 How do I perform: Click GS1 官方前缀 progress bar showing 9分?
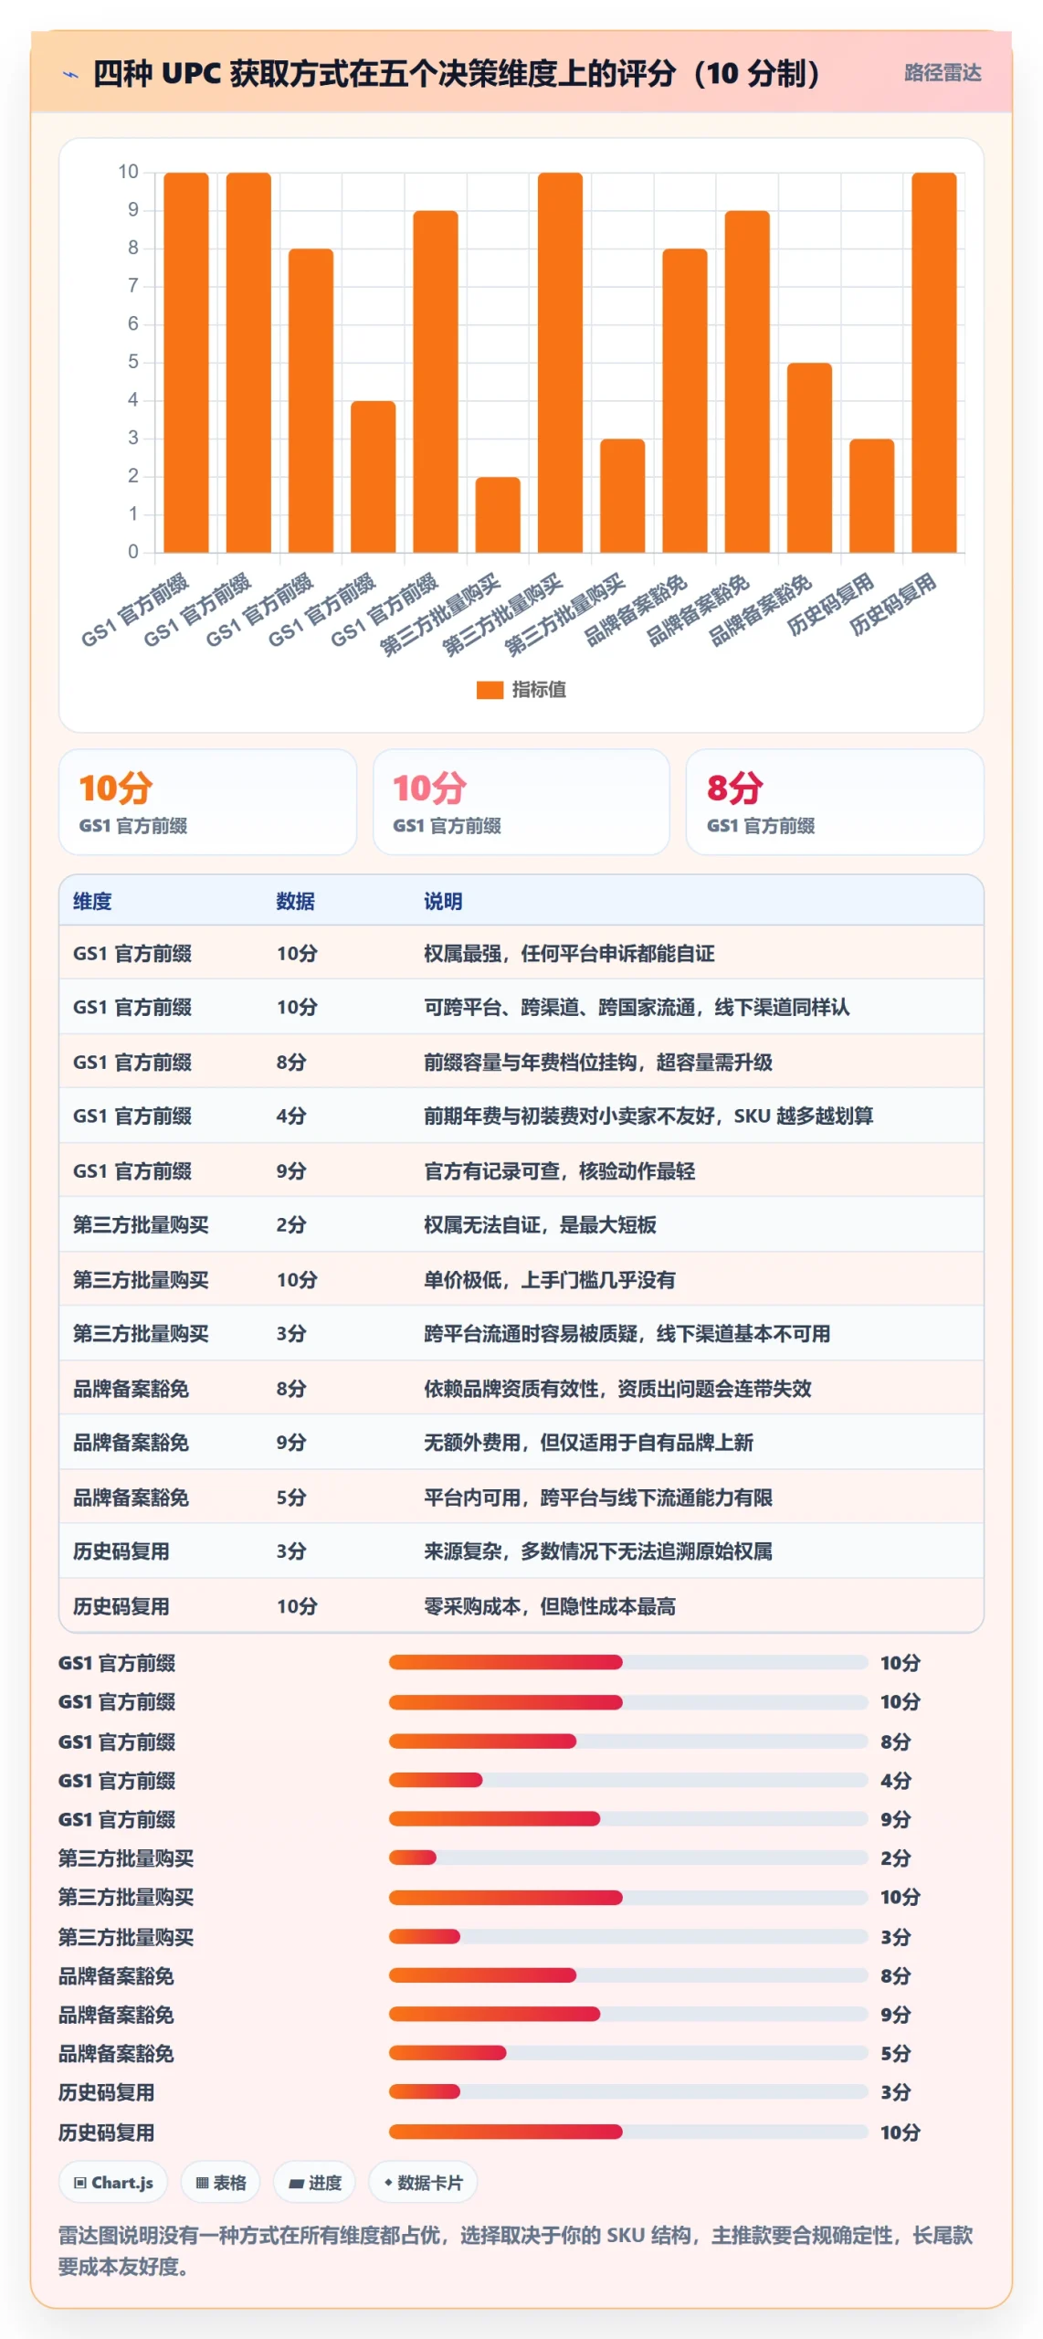coord(628,1818)
